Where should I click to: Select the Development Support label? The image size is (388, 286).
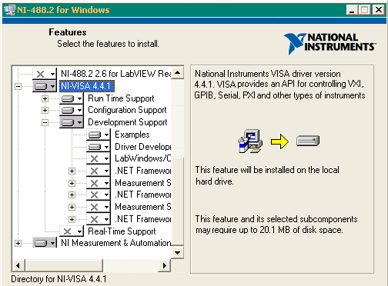(x=128, y=122)
